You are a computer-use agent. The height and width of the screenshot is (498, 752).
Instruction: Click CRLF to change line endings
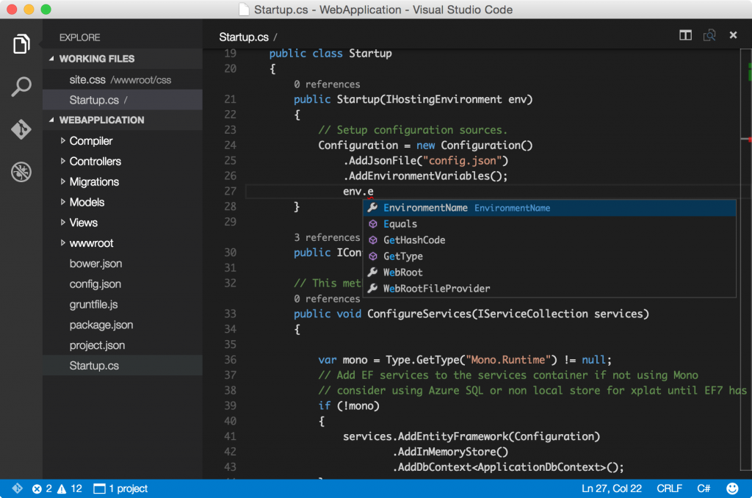[x=669, y=488]
